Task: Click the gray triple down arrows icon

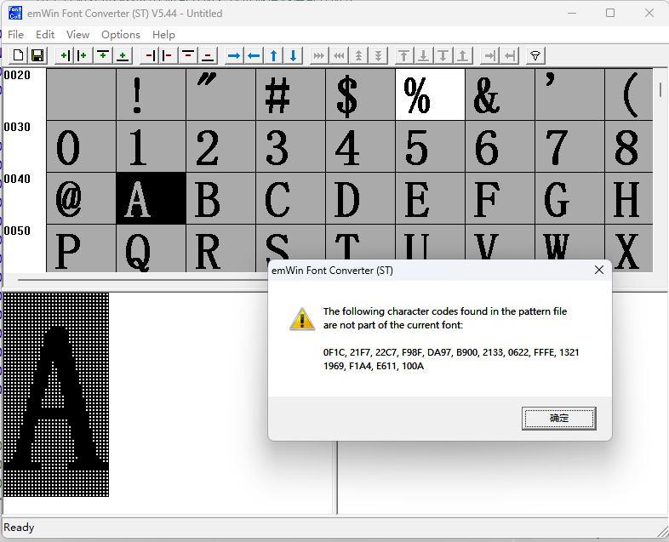Action: click(x=378, y=55)
